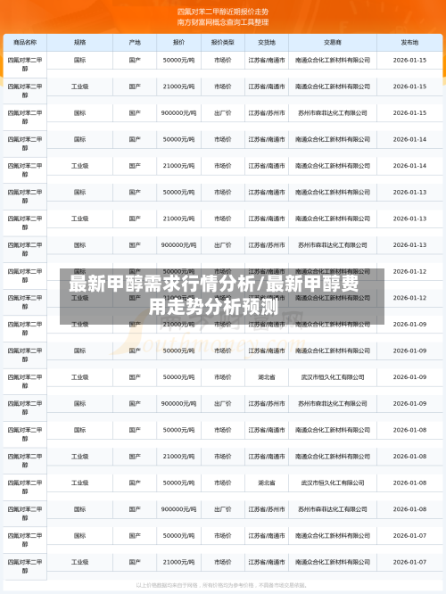Image resolution: width=446 pixels, height=594 pixels.
Task: Click the 商品名称 column header
Action: [x=25, y=43]
